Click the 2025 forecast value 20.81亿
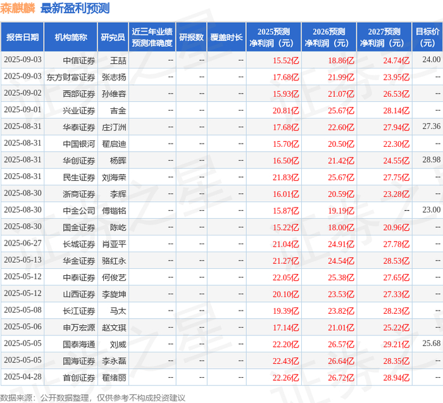Image resolution: width=443 pixels, height=403 pixels. [x=285, y=111]
